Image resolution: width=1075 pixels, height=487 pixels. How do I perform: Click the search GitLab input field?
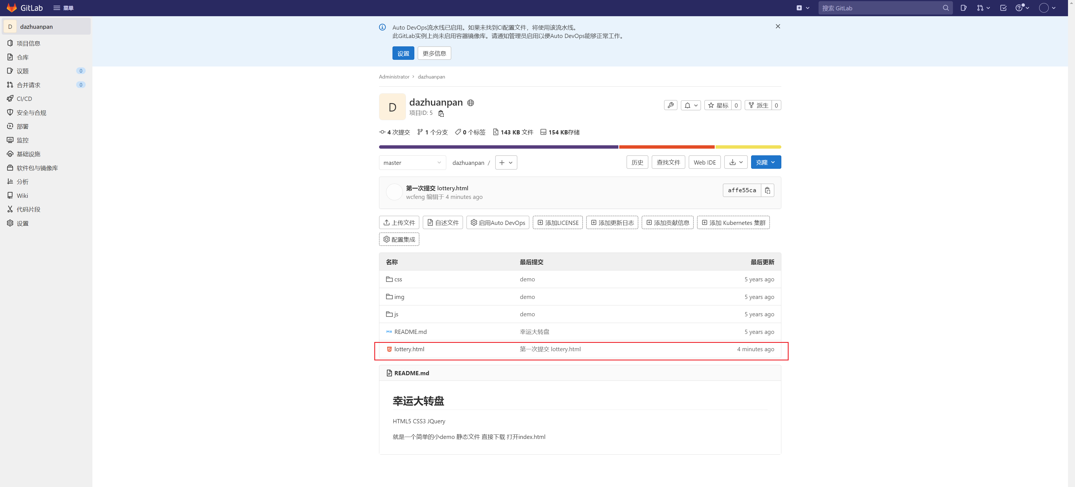pyautogui.click(x=885, y=8)
